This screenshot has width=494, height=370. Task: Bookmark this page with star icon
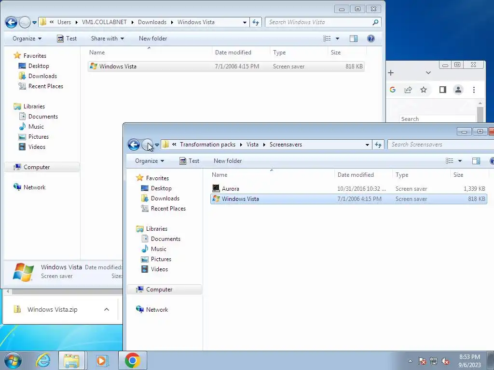pyautogui.click(x=424, y=90)
